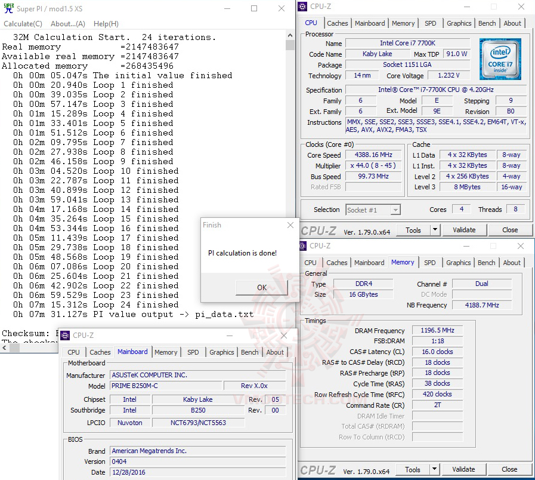Click the CPU-Z icon in Mainboard window title
535x480 pixels.
coord(65,336)
